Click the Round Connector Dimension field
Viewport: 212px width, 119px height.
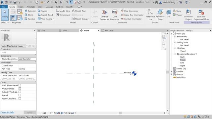(27, 59)
